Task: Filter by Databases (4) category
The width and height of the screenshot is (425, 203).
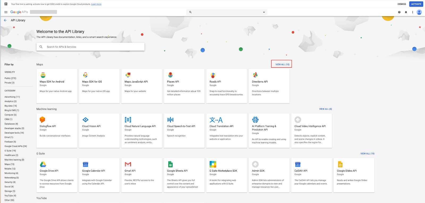Action: (11, 124)
